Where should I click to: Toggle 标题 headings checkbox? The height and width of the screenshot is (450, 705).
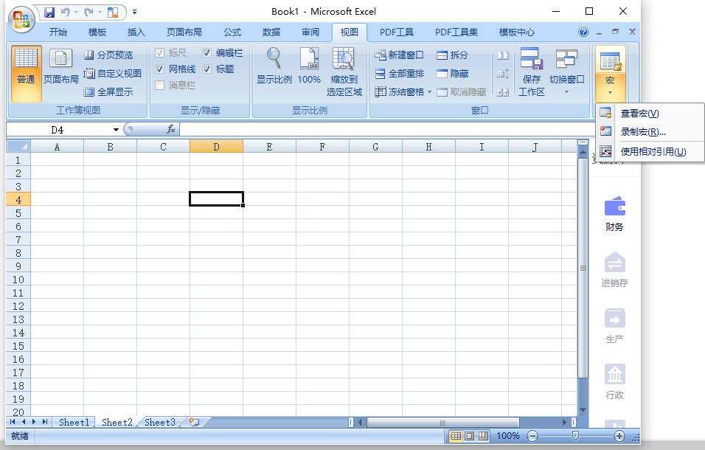(206, 69)
